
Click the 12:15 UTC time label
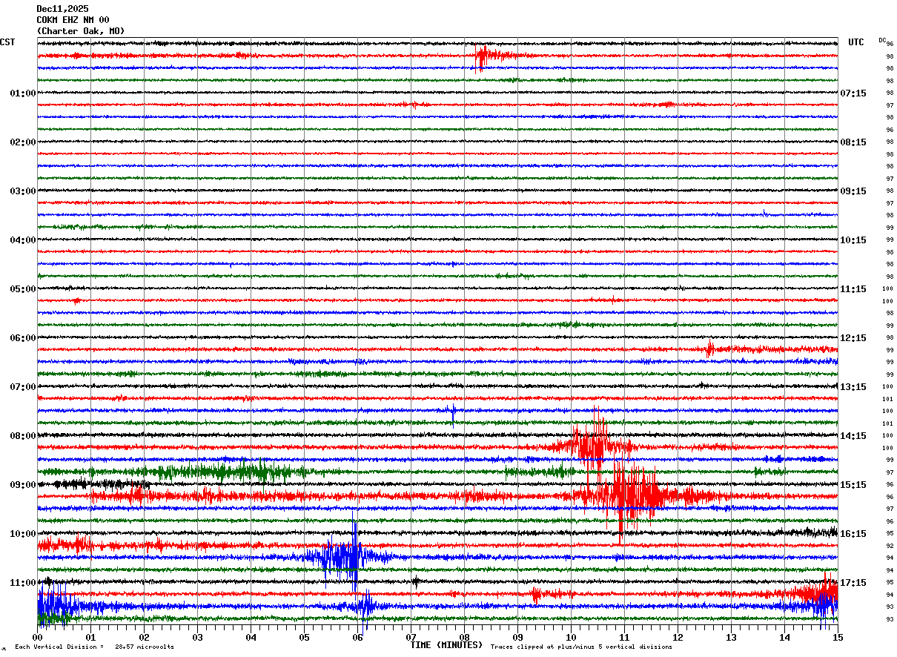853,338
